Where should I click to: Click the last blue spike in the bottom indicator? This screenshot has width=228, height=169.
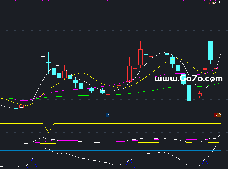point(205,161)
